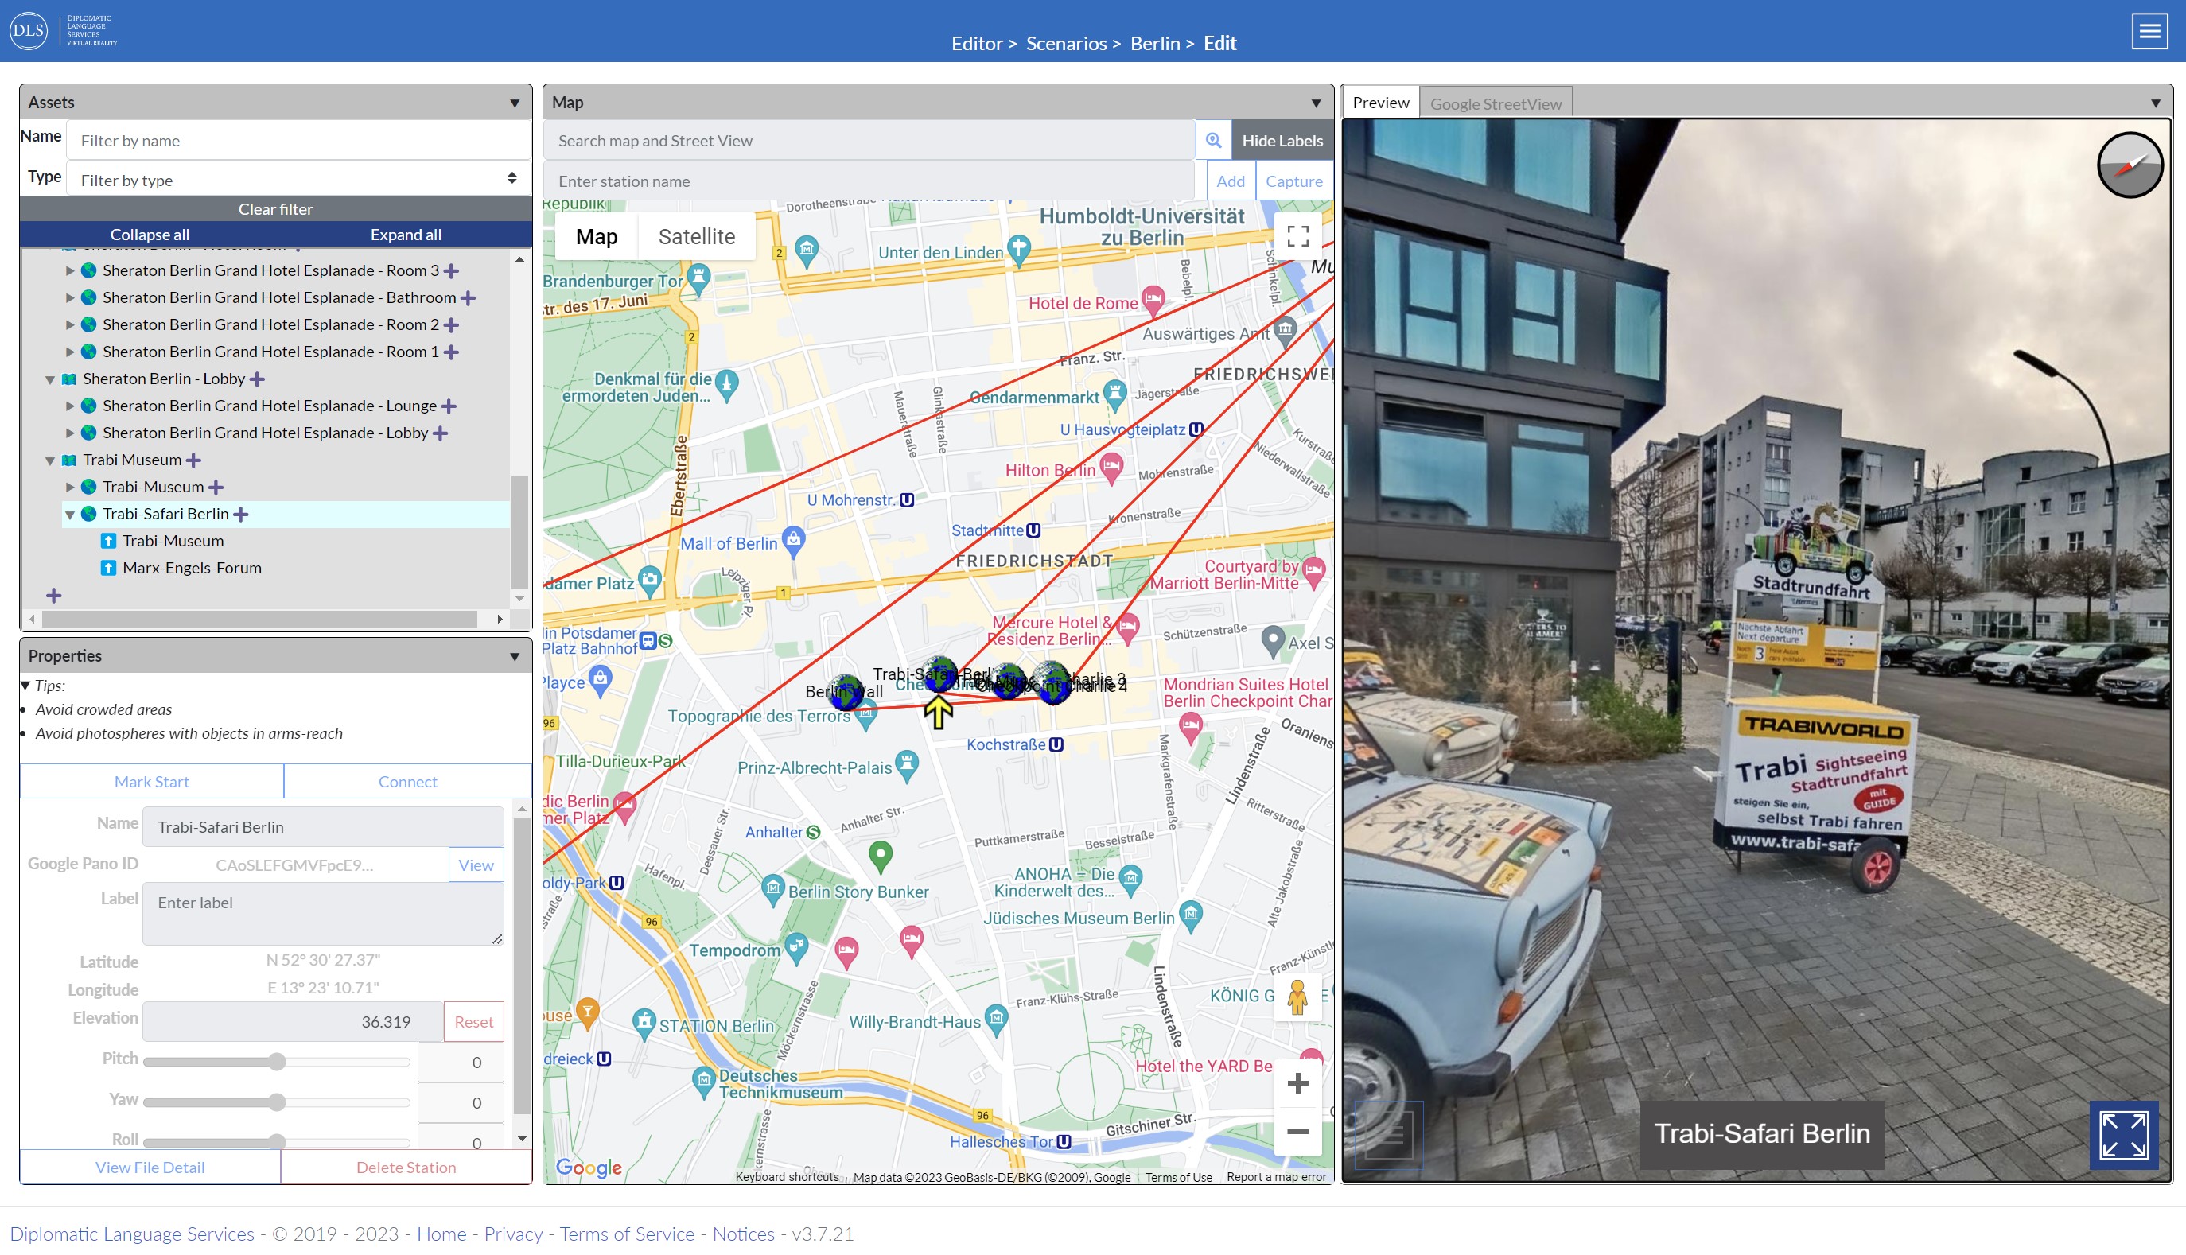Click Collapse all in Assets

150,235
